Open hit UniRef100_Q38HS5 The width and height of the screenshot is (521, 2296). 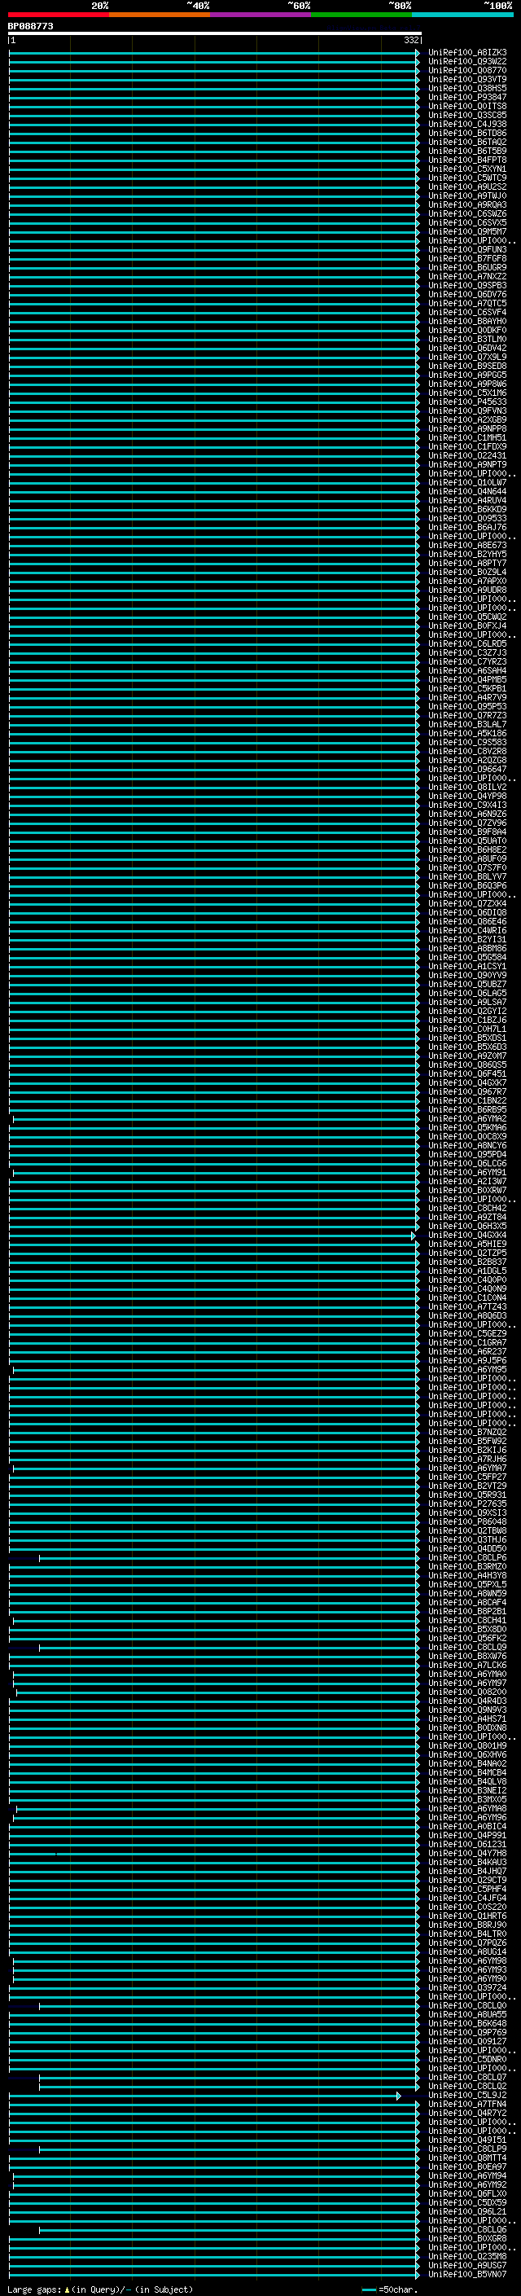pos(467,89)
